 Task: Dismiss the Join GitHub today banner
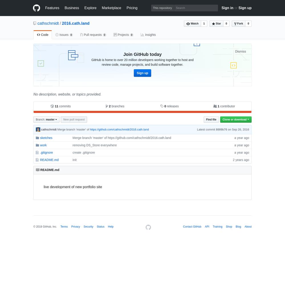(241, 51)
